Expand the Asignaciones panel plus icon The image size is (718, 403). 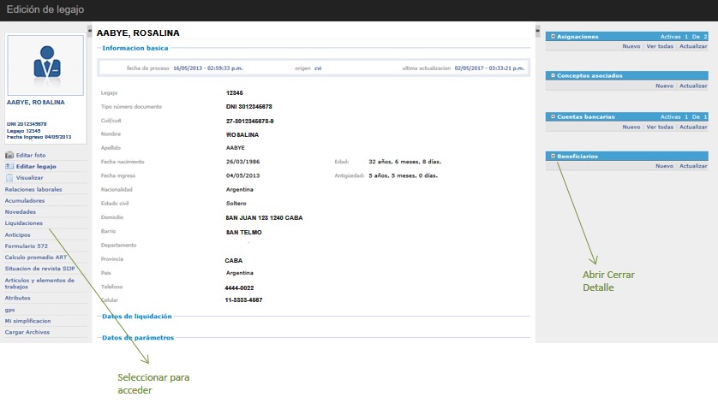553,37
